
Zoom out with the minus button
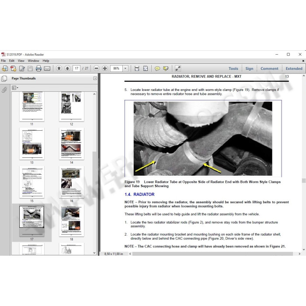pyautogui.click(x=96, y=68)
